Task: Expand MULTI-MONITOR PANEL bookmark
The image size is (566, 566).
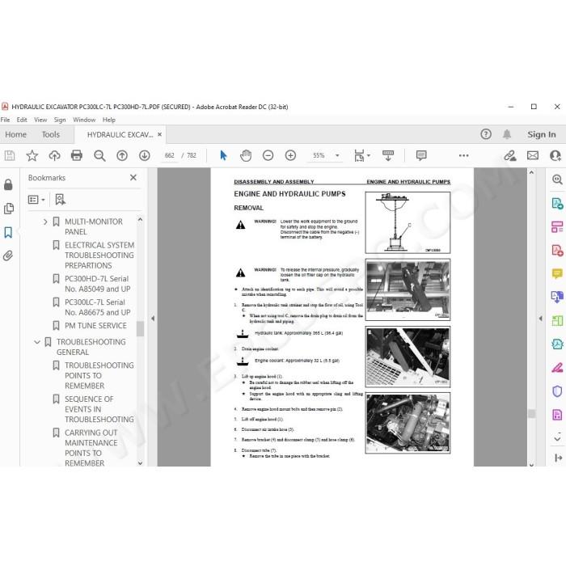Action: (45, 222)
